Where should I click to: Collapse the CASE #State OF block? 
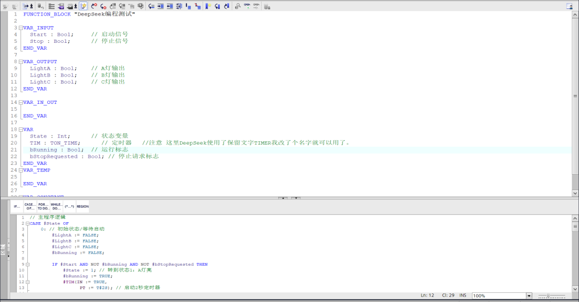(27, 223)
